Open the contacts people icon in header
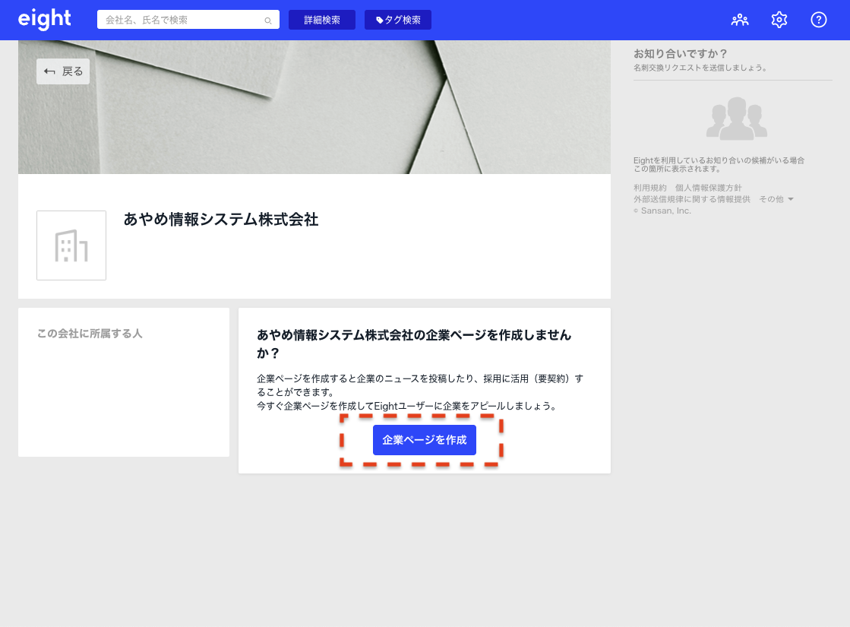Viewport: 850px width, 627px height. click(739, 20)
